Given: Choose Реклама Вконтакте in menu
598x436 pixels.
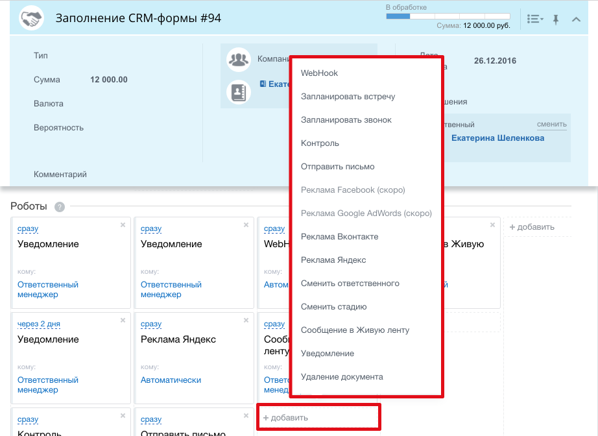Looking at the screenshot, I should [339, 237].
